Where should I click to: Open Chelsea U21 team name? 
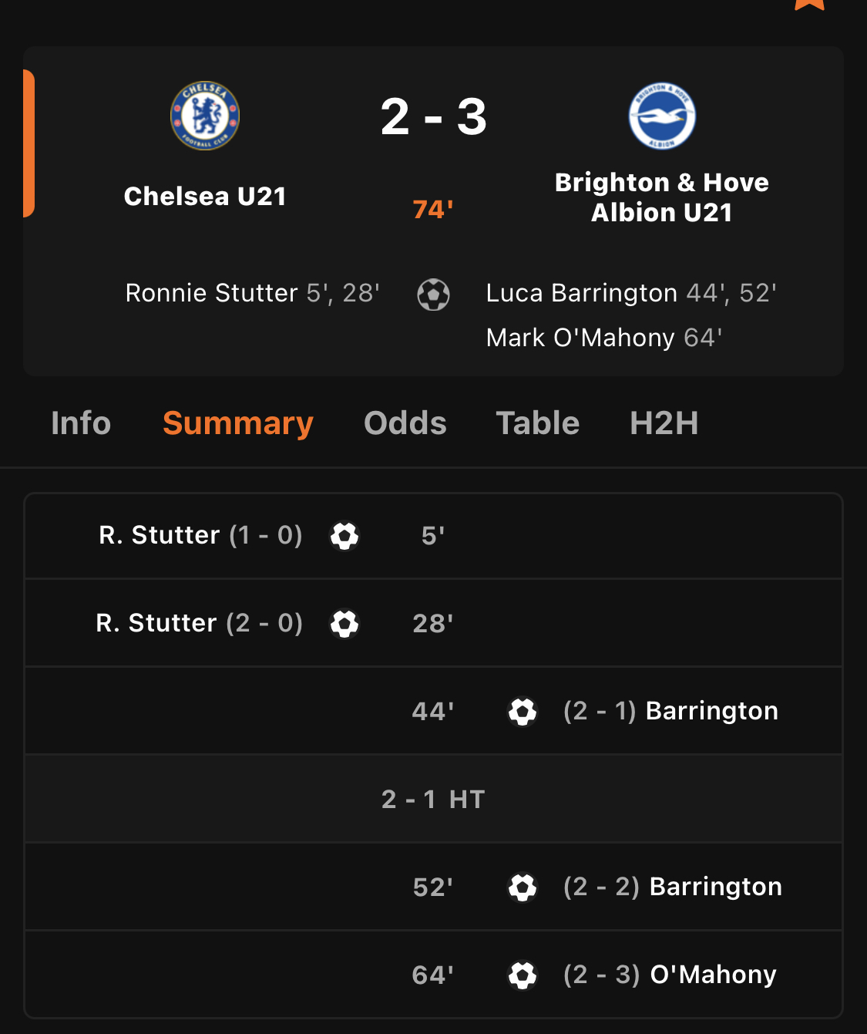[205, 197]
